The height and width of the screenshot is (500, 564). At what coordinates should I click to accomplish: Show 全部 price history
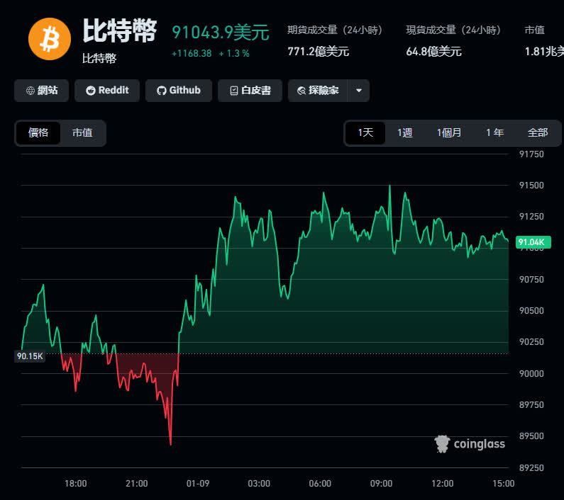pyautogui.click(x=538, y=132)
